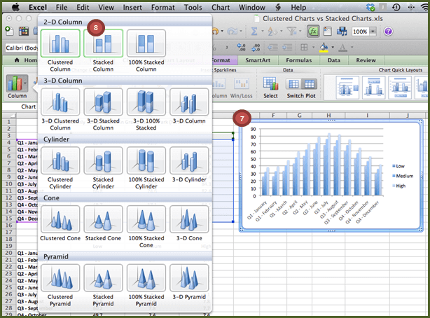Expand the font color dropdown arrow

click(352, 47)
